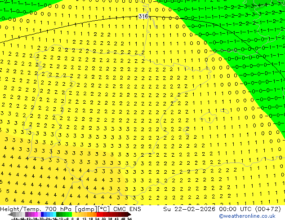Click the grey -54 legend arrow end
The height and width of the screenshot is (220, 285).
click(10, 215)
